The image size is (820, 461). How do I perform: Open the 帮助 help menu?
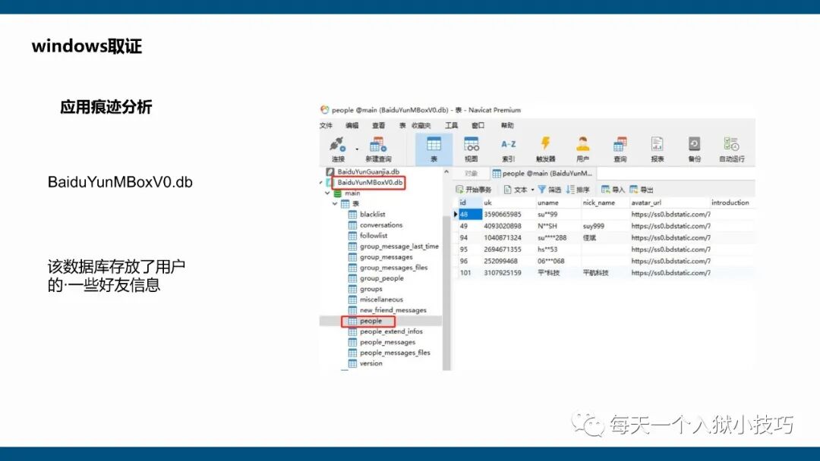click(x=506, y=125)
